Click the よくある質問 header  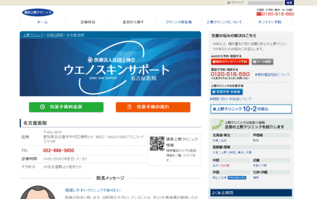(x=251, y=193)
